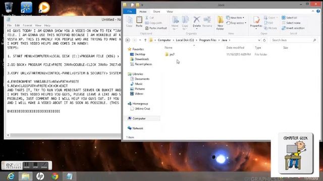Open Internet Explorer from taskbar

point(11,176)
